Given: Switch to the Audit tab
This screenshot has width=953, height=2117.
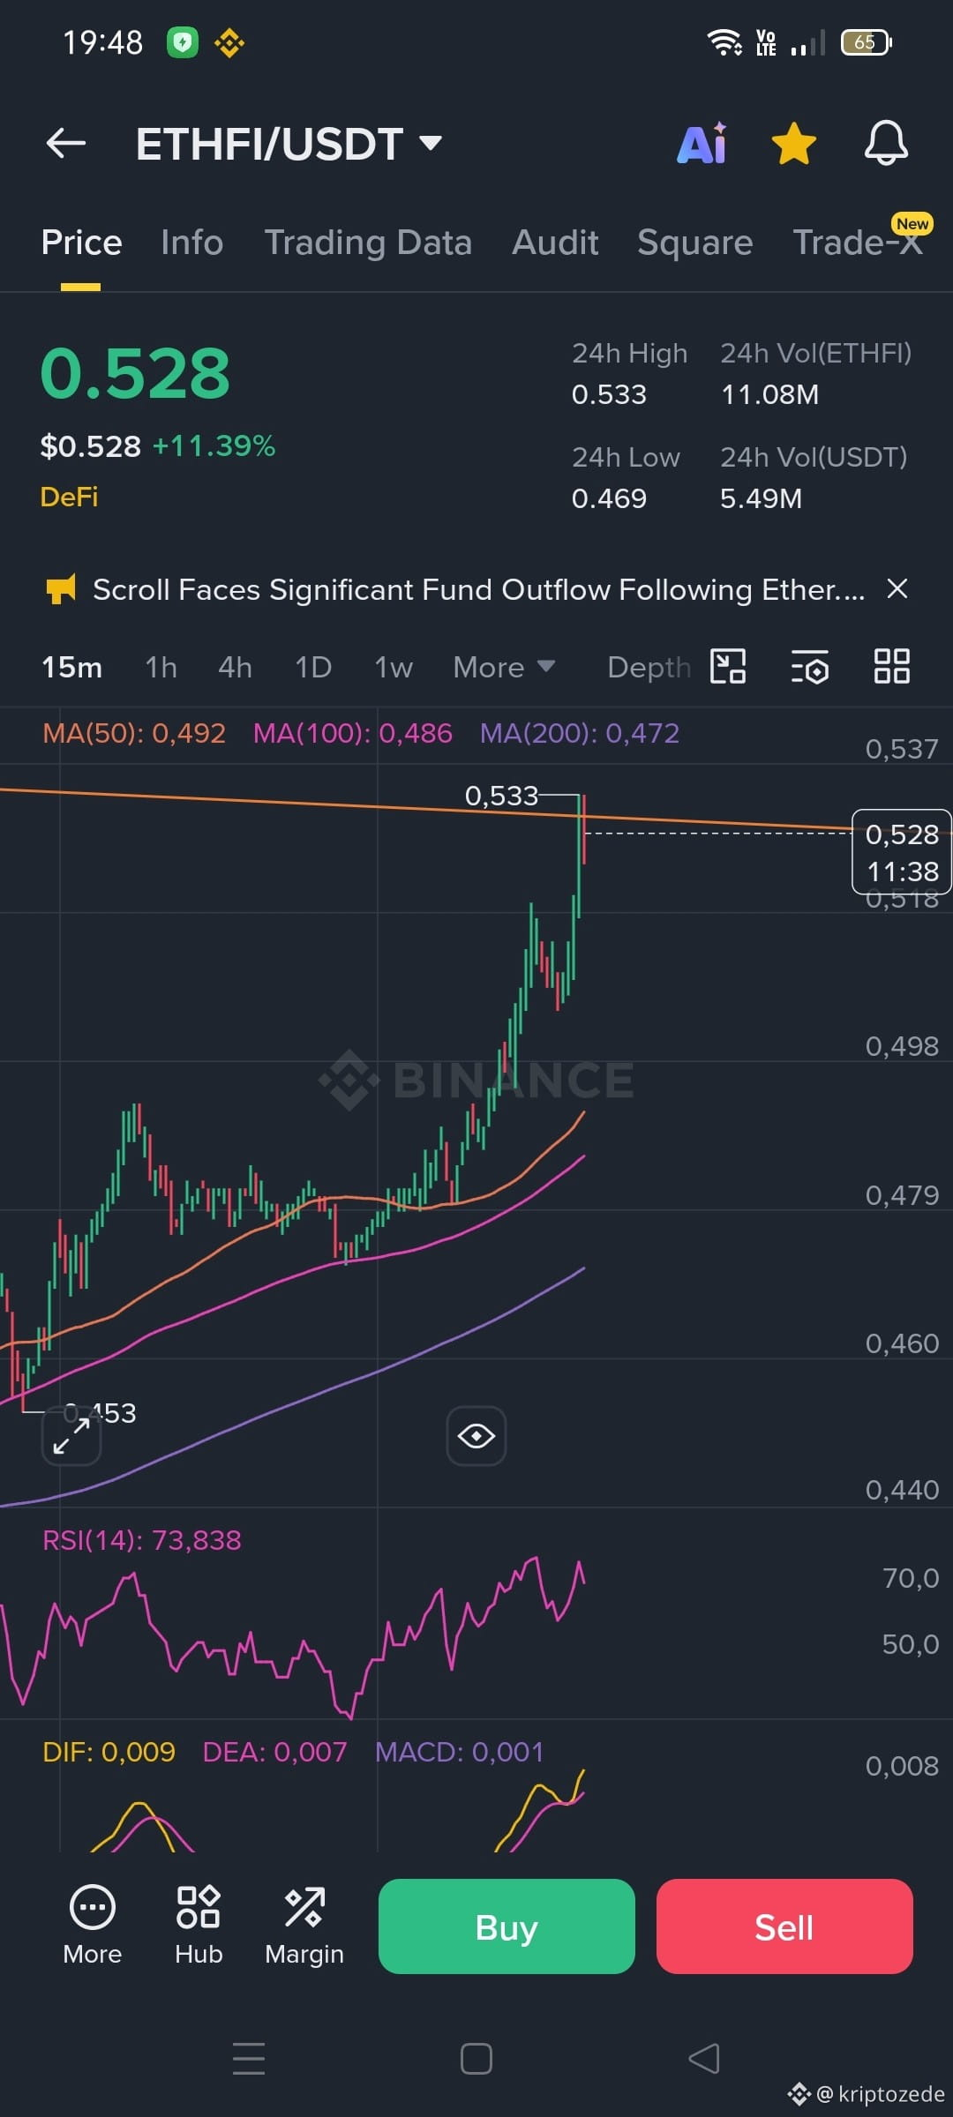Looking at the screenshot, I should point(555,243).
